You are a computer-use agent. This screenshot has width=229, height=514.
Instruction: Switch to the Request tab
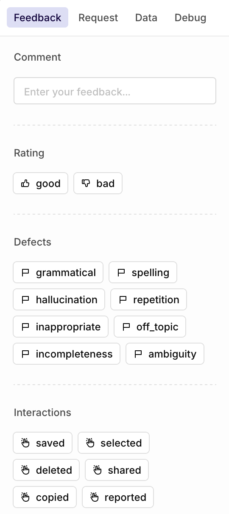[x=98, y=18]
